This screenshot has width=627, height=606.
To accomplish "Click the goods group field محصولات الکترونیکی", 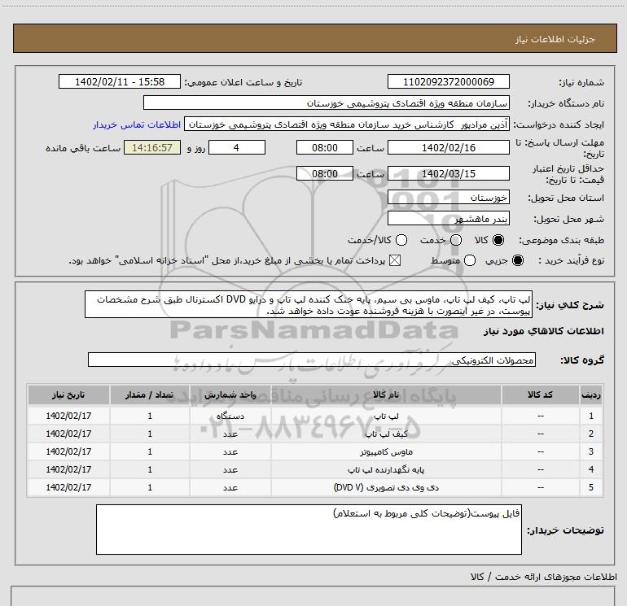I will tap(312, 360).
